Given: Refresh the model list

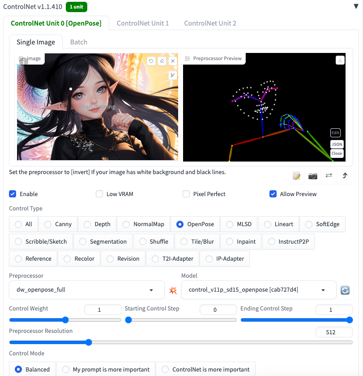Looking at the screenshot, I should [345, 290].
